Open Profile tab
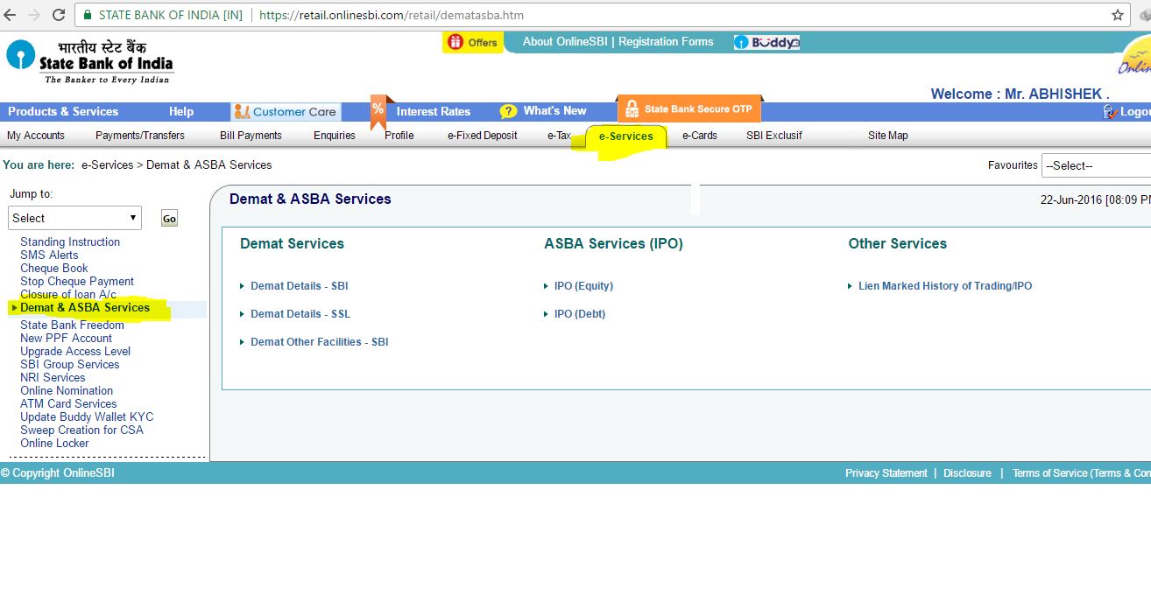Viewport: 1151px width, 609px height. (x=399, y=136)
